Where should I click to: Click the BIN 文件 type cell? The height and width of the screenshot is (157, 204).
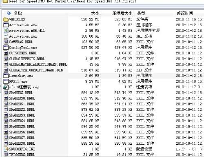144,70
